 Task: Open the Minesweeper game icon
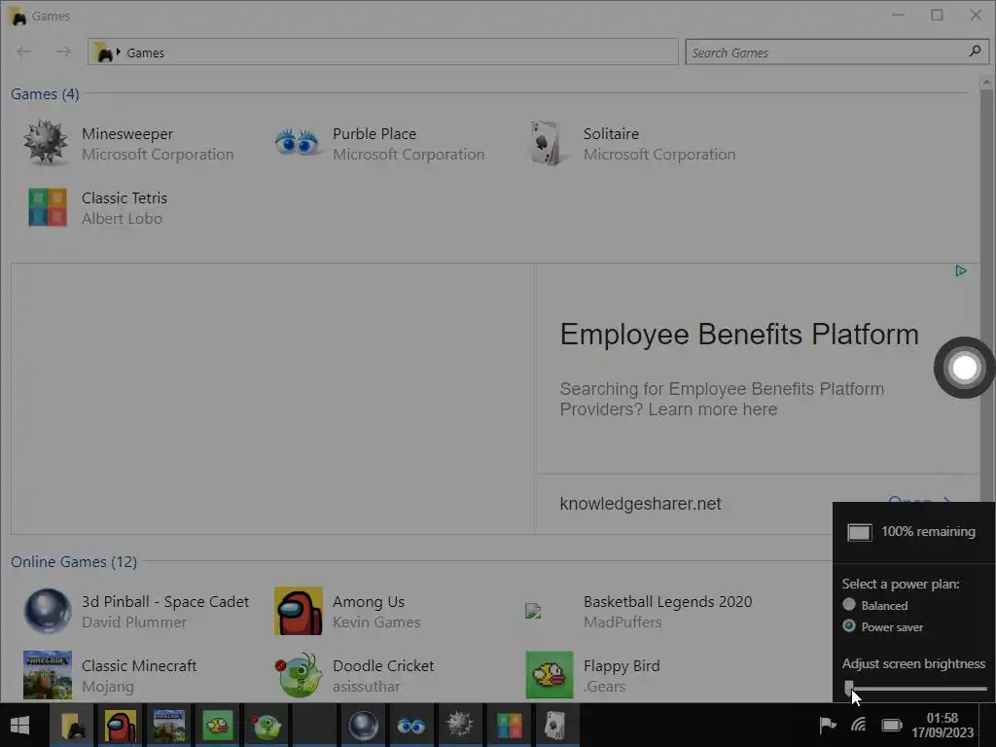46,143
